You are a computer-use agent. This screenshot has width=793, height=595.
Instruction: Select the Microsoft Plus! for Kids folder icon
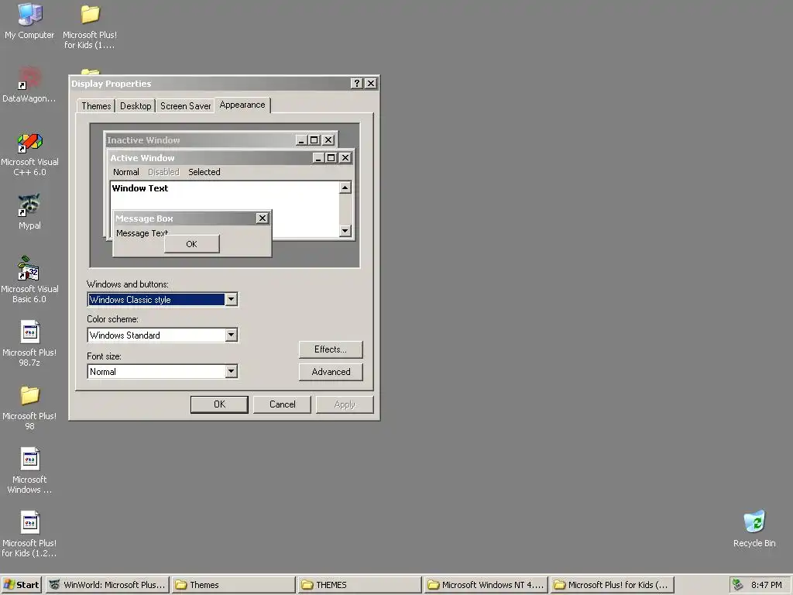pos(90,26)
